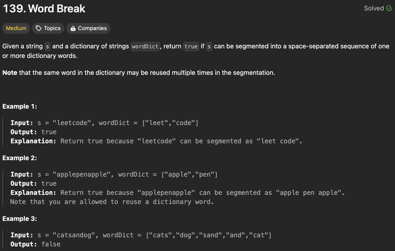
Task: Click the Example 2 "apple pen apple" explanation line
Action: pyautogui.click(x=177, y=193)
